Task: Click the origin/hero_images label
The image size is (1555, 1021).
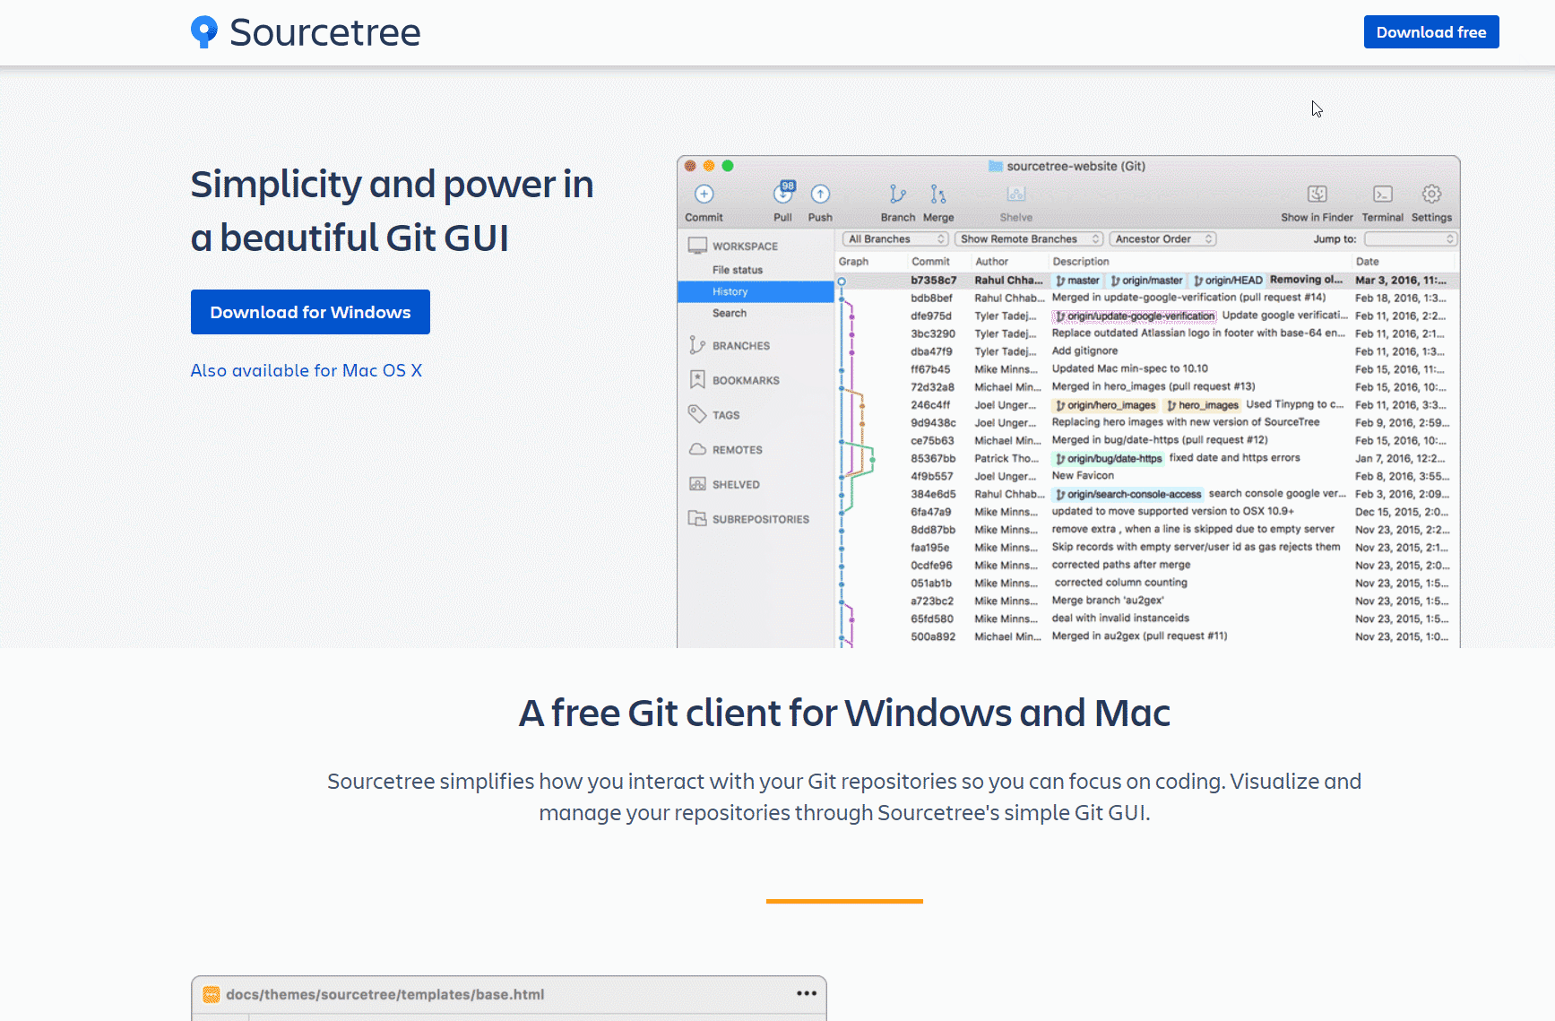Action: click(1105, 405)
